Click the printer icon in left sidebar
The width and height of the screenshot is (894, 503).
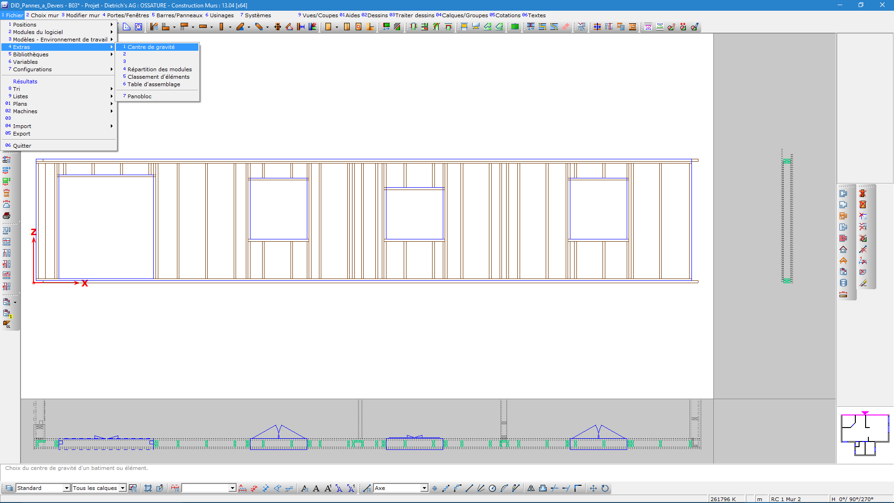point(7,216)
